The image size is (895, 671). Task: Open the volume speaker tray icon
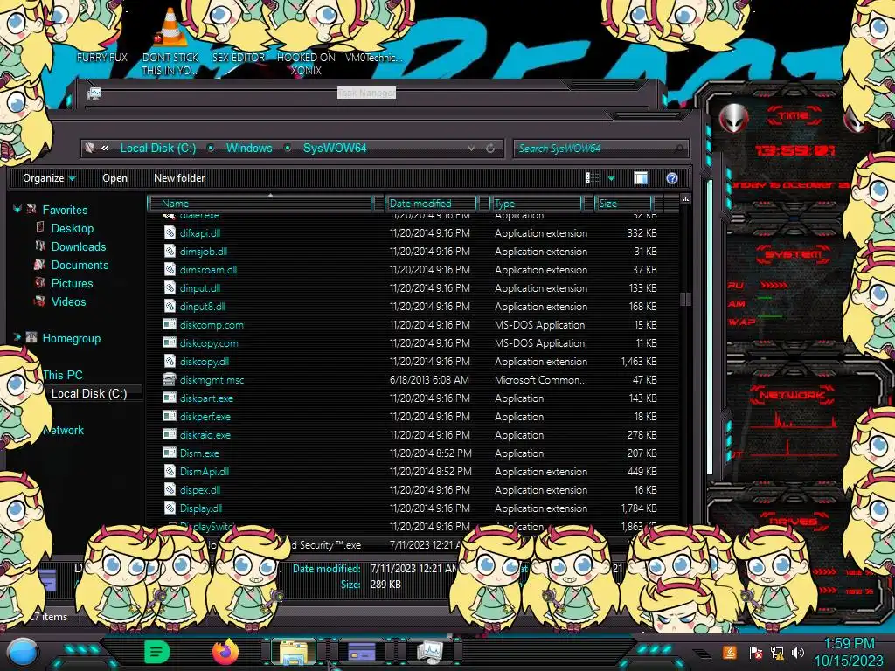[798, 652]
